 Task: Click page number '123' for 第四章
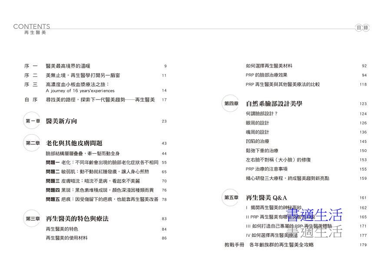[x=363, y=104]
